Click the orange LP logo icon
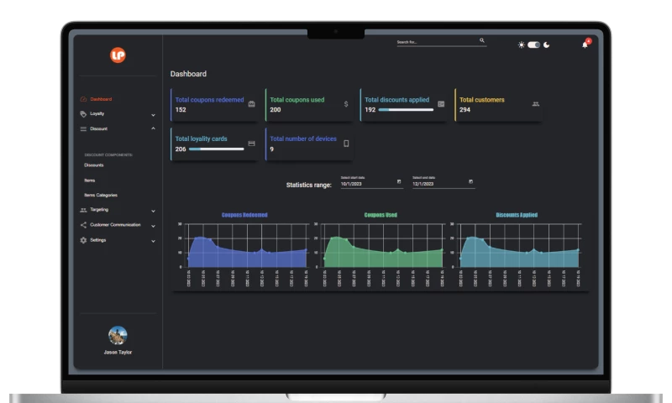This screenshot has width=672, height=403. [118, 55]
